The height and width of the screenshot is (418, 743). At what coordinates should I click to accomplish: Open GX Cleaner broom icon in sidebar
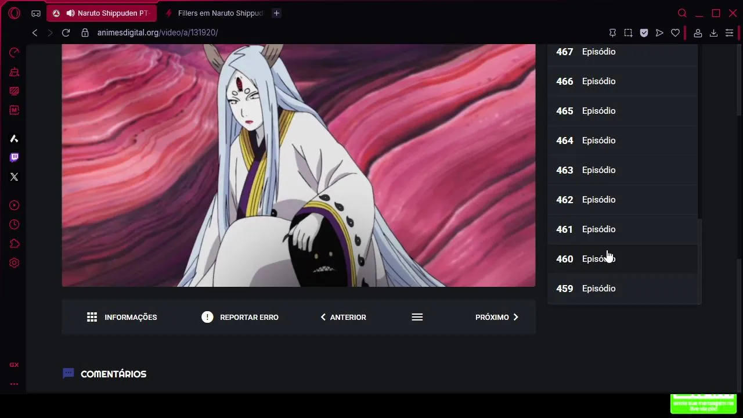click(x=15, y=72)
